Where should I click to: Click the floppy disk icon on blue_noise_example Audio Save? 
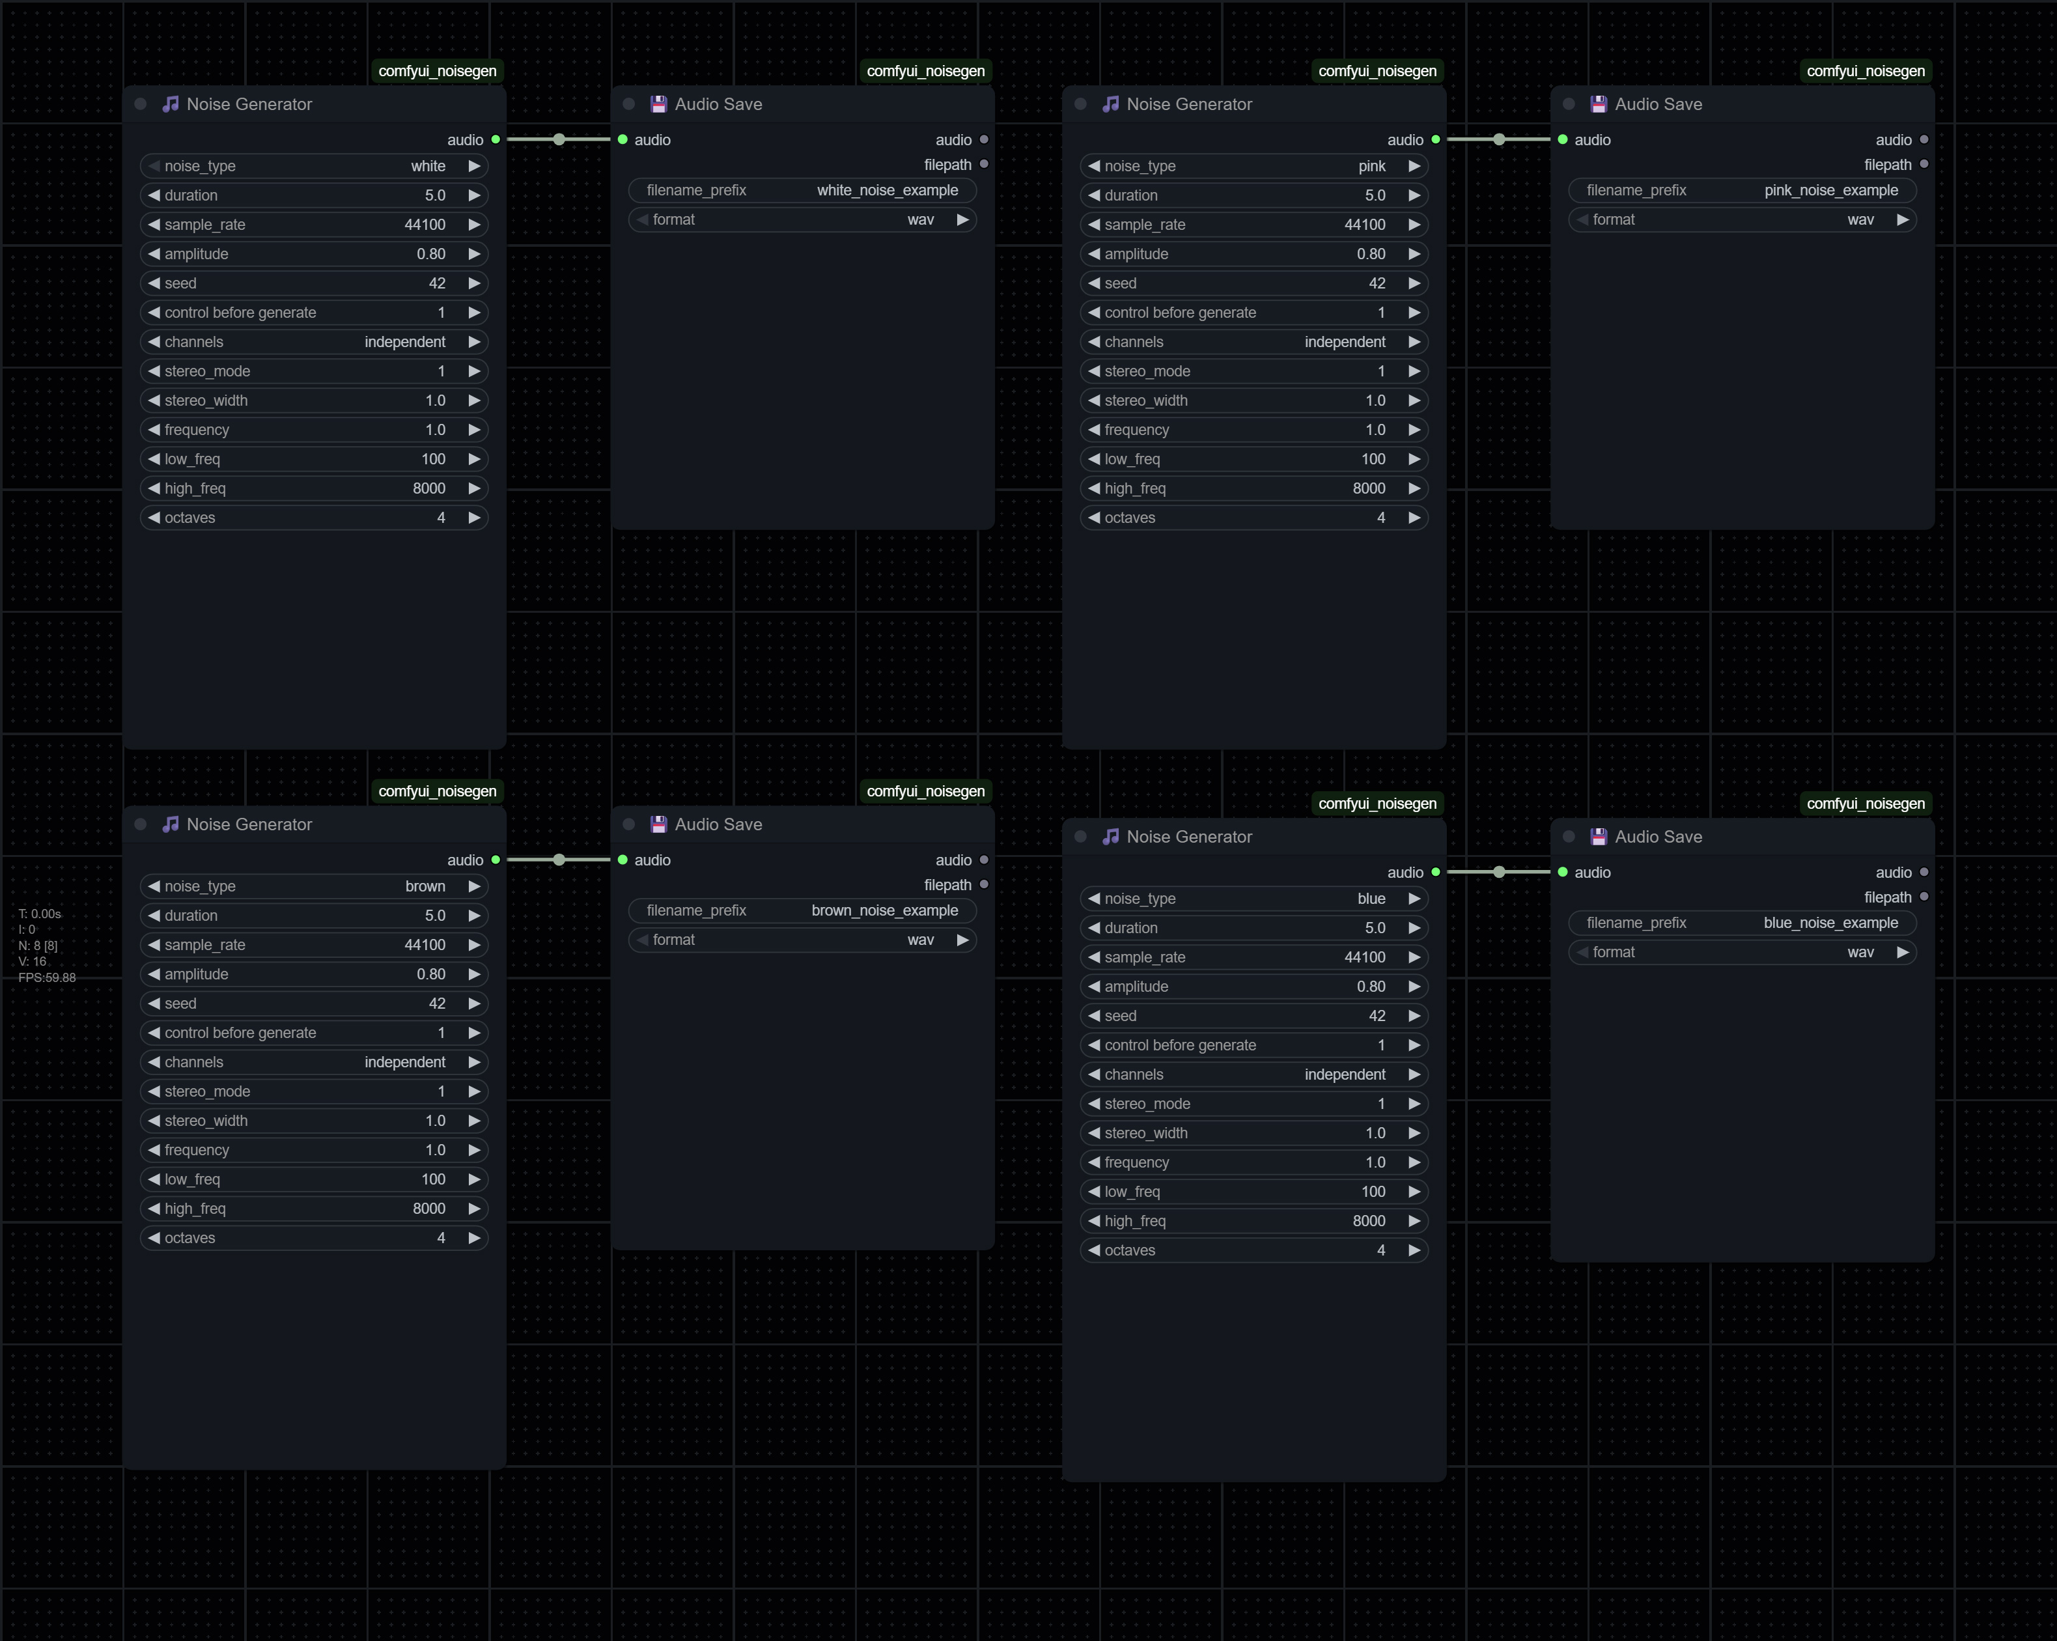(1599, 837)
